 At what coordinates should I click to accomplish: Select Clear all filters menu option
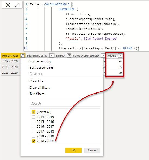pos(40,88)
